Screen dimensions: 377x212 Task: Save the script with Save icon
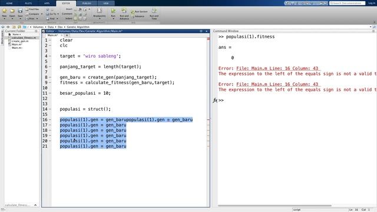click(20, 11)
